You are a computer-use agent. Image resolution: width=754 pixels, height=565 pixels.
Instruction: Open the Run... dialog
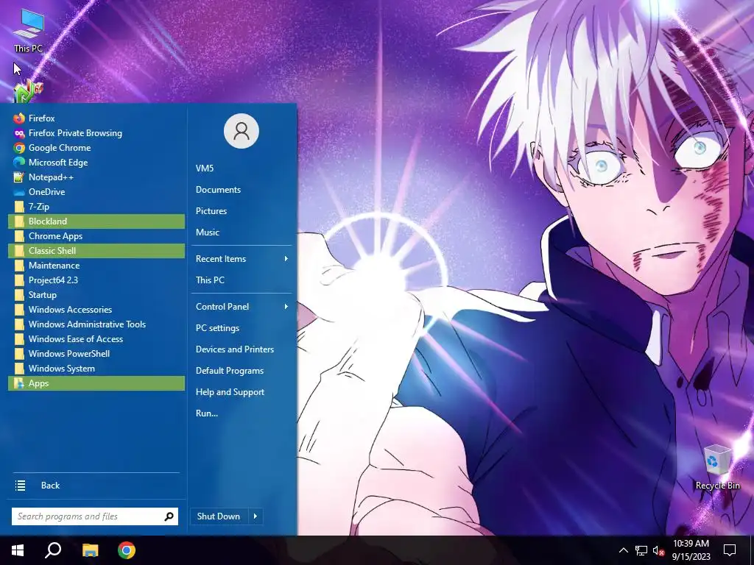pyautogui.click(x=242, y=413)
